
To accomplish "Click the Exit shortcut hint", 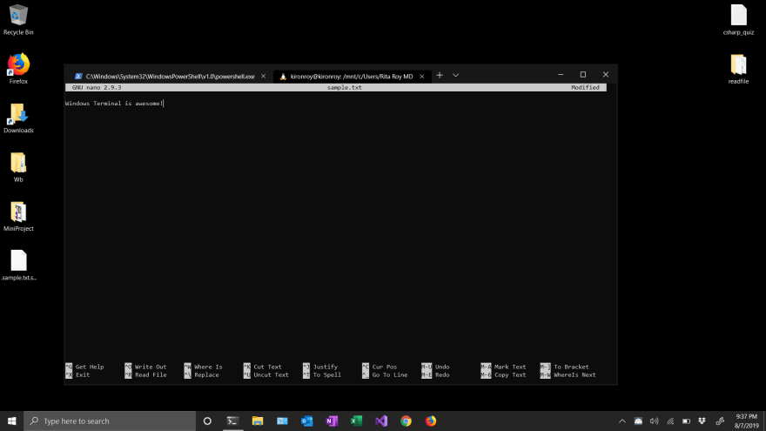I will 77,375.
